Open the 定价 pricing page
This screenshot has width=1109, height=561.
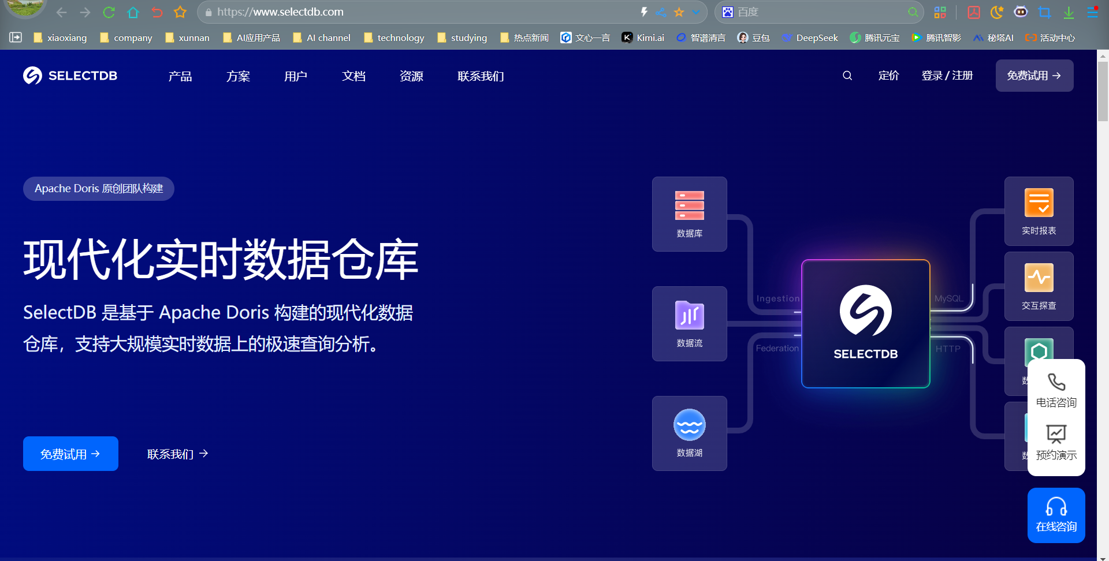888,76
